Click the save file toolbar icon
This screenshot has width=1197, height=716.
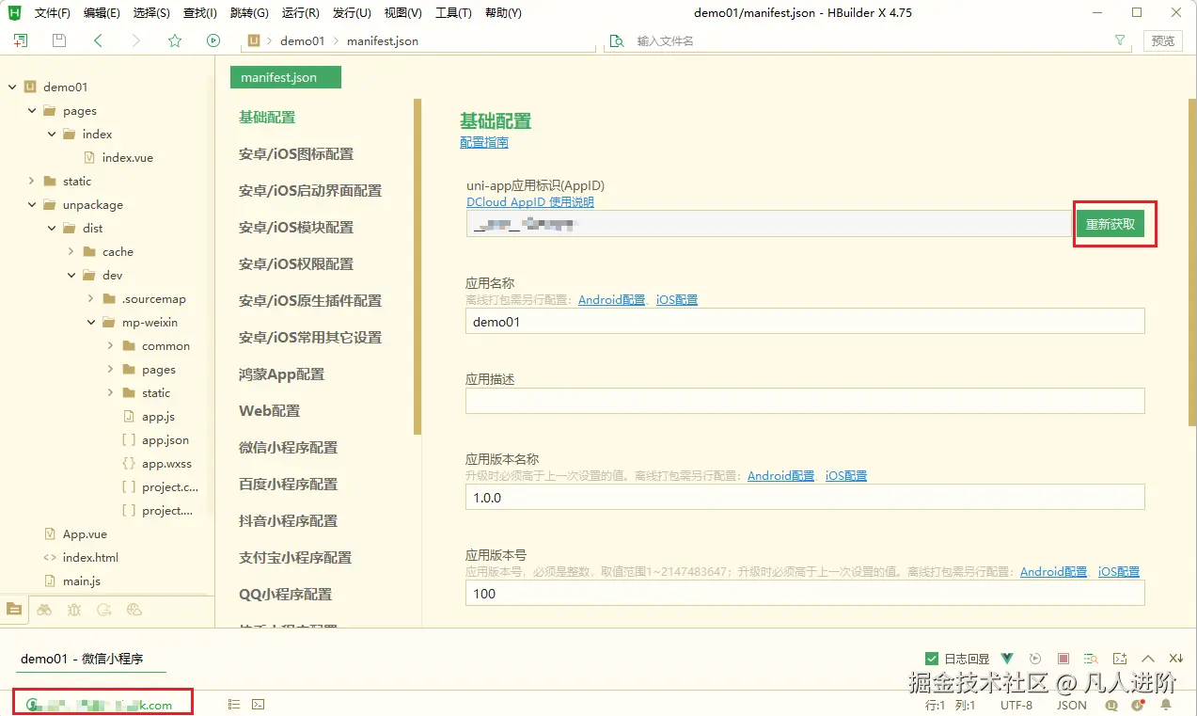(x=59, y=40)
